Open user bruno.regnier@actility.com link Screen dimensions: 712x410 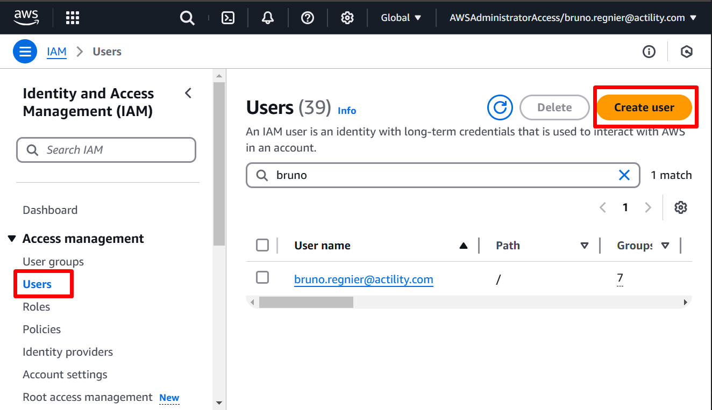pyautogui.click(x=364, y=279)
